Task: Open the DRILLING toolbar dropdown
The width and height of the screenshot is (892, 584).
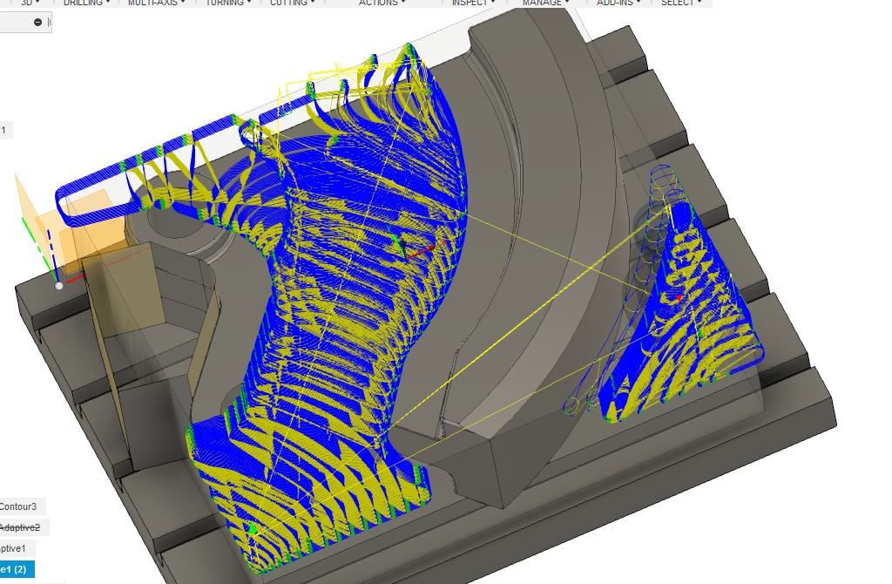Action: [86, 3]
